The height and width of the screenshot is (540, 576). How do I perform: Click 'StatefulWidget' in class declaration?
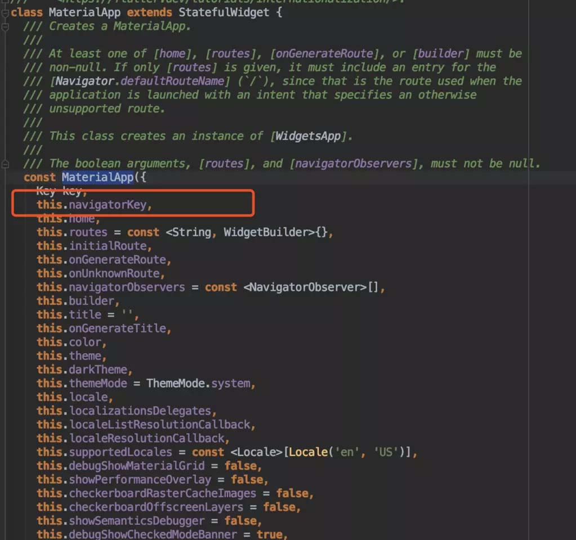click(224, 12)
